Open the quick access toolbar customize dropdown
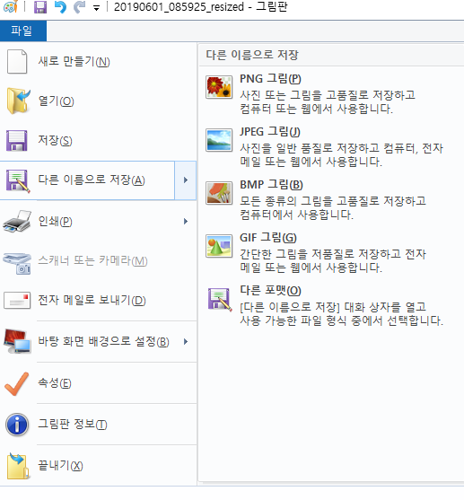This screenshot has width=464, height=500. [96, 8]
